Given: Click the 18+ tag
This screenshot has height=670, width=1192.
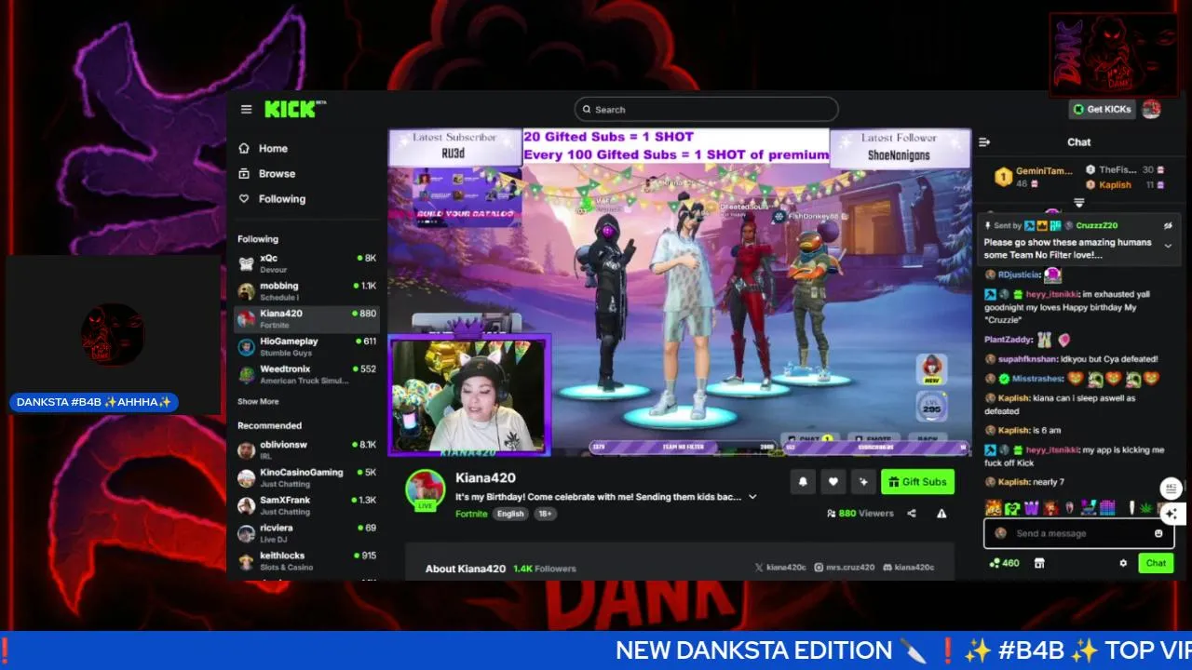Looking at the screenshot, I should [x=545, y=514].
